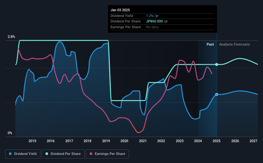Toggle the Dividend Per Share legend button
Screen dimensions: 263x163
pyautogui.click(x=63, y=154)
